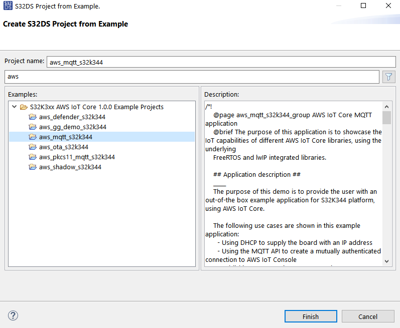Screen dimensions: 400x328
Task: Maximize the dialog window
Action: [364, 6]
